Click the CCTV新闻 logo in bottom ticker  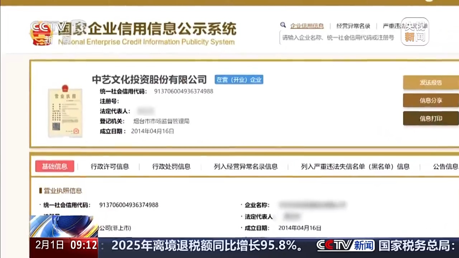[x=345, y=245]
